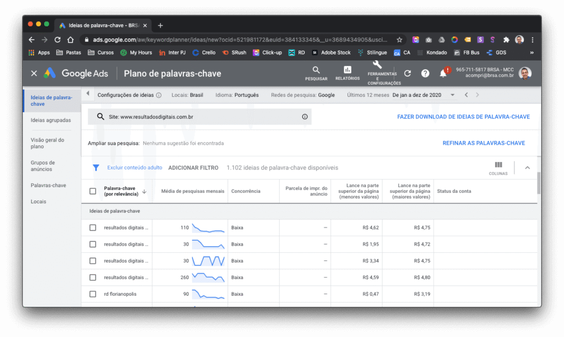
Task: Check the row with R$ 1,95 bid
Action: click(93, 244)
